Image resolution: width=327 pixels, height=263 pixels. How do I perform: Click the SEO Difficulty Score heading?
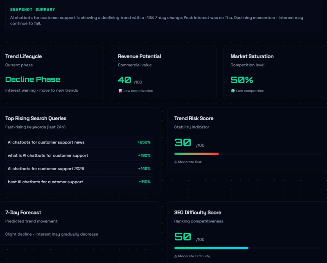tap(198, 213)
